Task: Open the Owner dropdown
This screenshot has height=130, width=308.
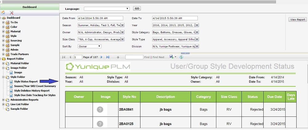Action: point(122,32)
